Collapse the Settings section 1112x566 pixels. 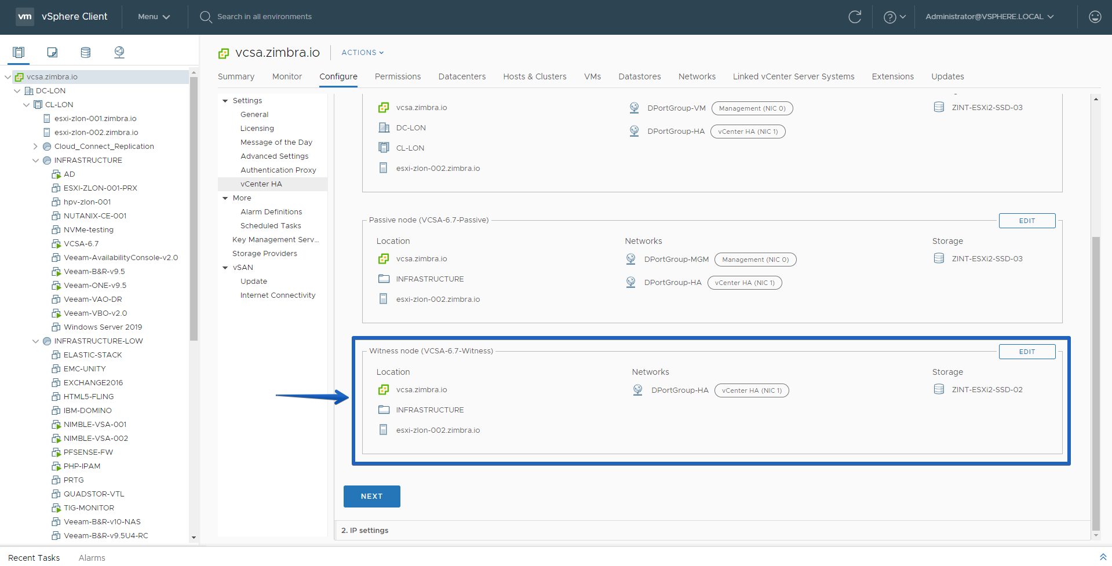point(225,101)
